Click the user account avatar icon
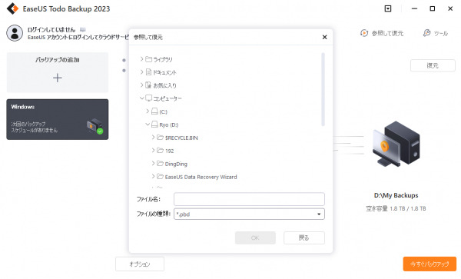The height and width of the screenshot is (279, 461). pyautogui.click(x=15, y=33)
